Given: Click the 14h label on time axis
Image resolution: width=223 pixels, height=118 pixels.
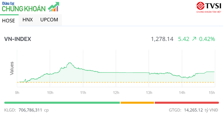Looking at the screenshot, I should coord(182,93).
